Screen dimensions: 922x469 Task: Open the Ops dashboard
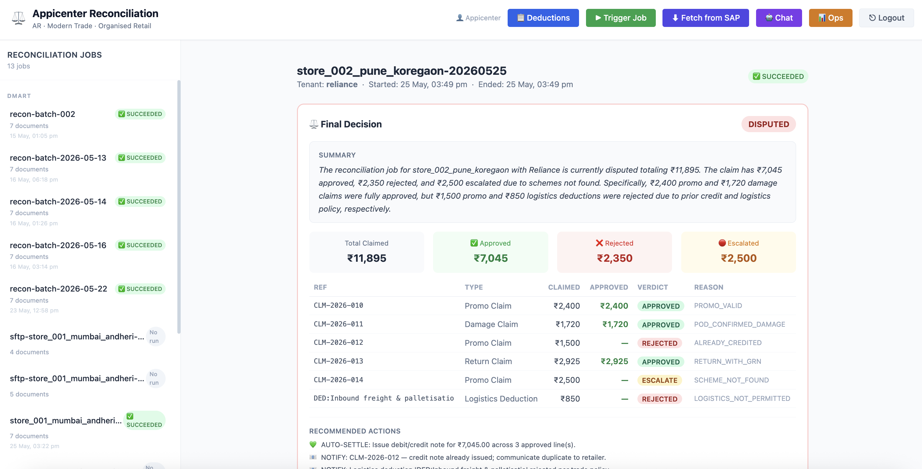(830, 18)
